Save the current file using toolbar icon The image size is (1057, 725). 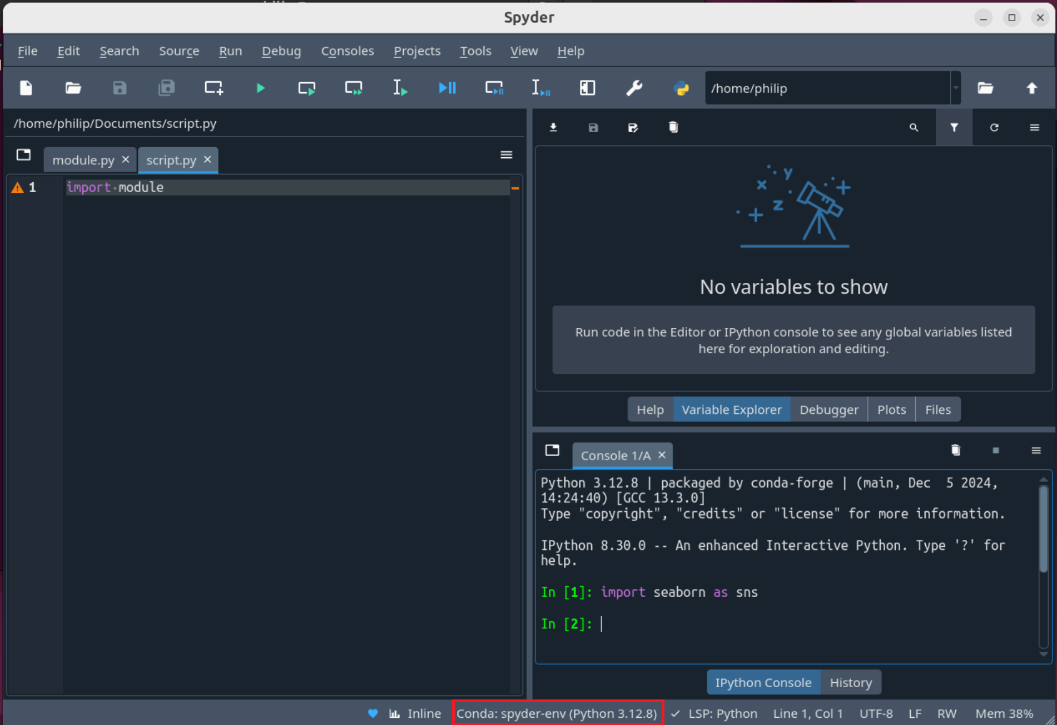click(120, 88)
